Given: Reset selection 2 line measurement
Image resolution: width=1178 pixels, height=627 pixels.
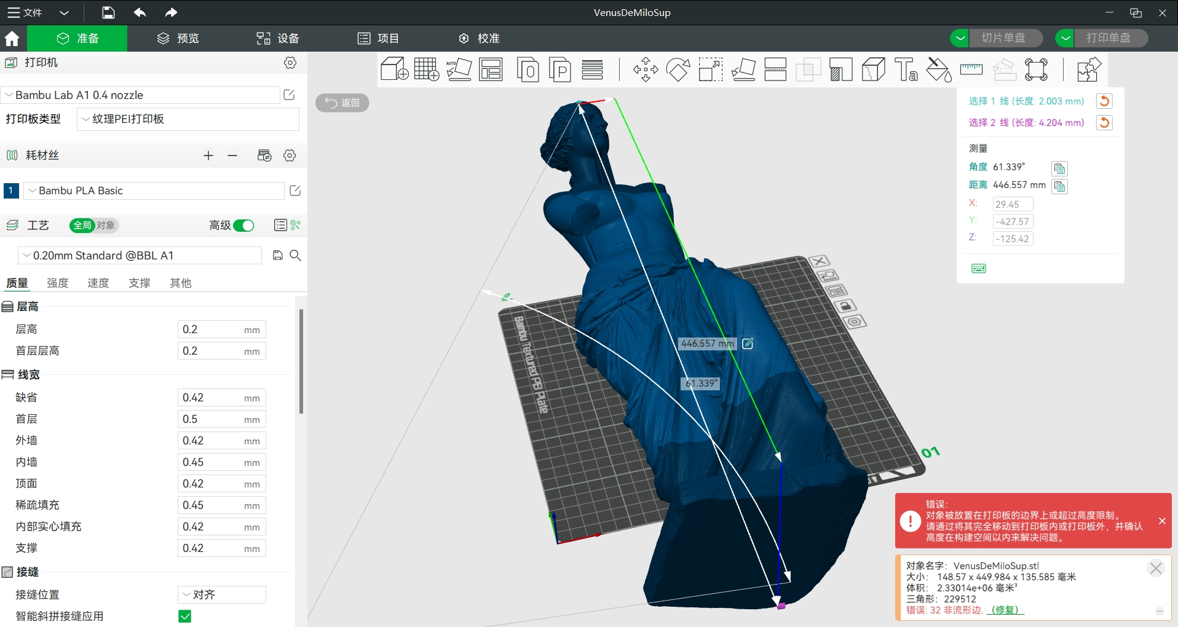Looking at the screenshot, I should (1104, 122).
